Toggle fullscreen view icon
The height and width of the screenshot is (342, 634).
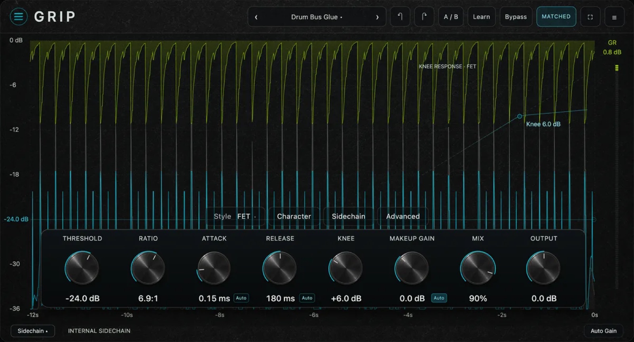590,17
